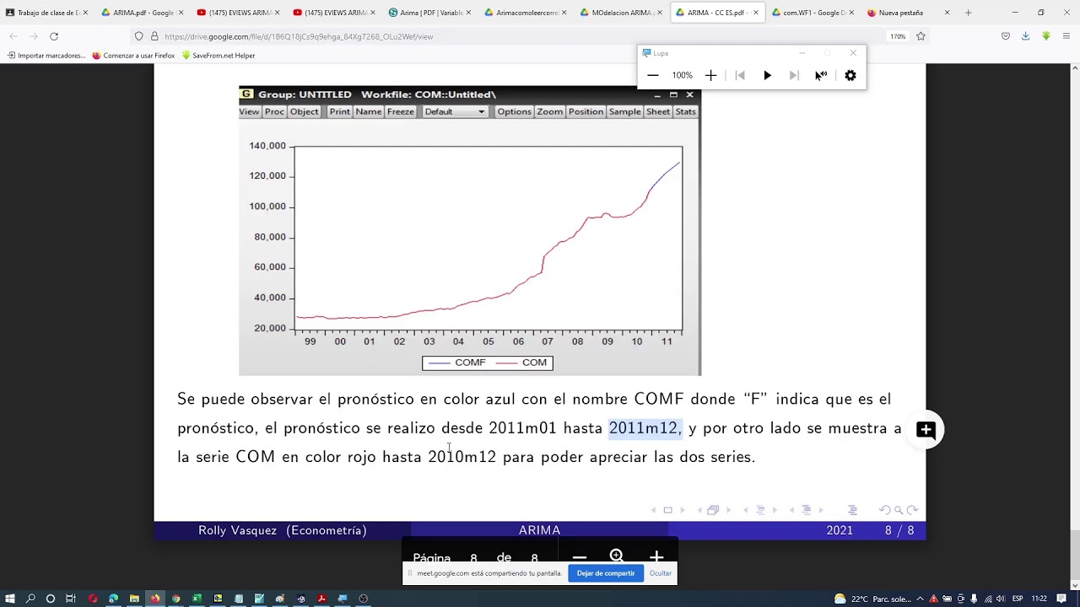Open Firefox downloads panel
1080x607 pixels.
pos(1026,36)
